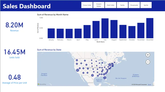
Task: Zoom out of the map with the minus icon
Action: tap(148, 62)
